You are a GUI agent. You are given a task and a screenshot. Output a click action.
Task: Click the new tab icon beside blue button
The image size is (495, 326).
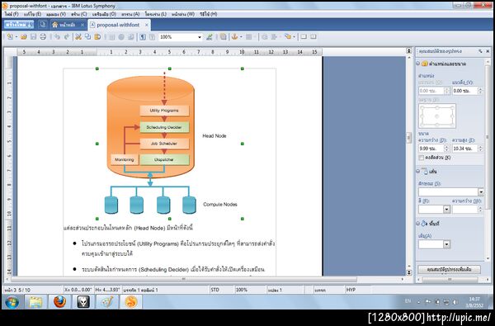(x=43, y=24)
